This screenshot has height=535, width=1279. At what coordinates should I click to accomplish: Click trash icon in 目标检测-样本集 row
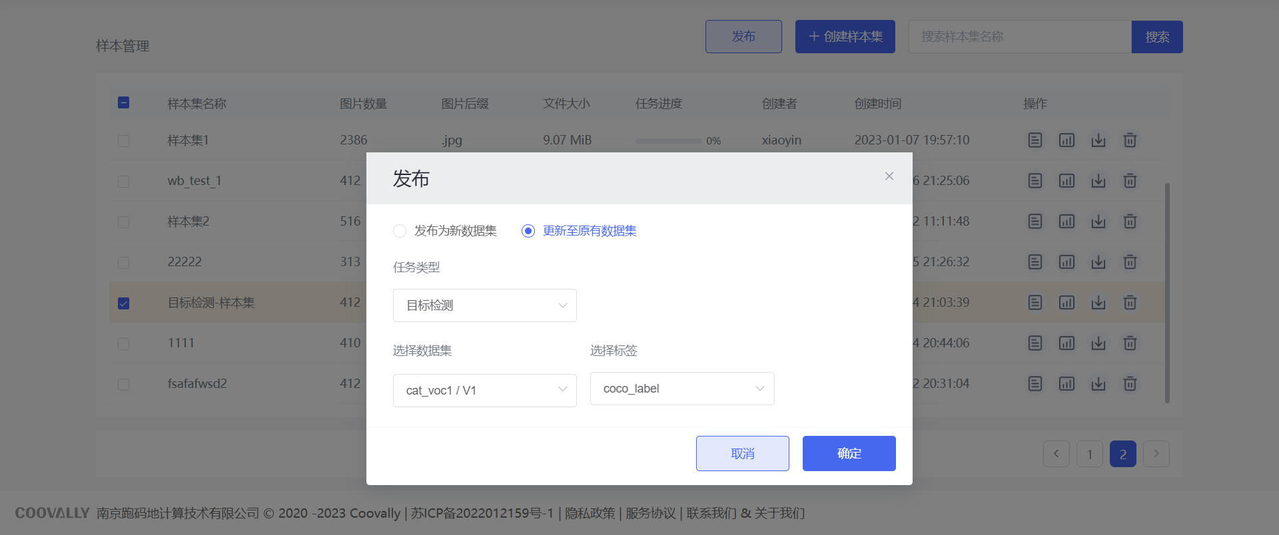point(1130,303)
